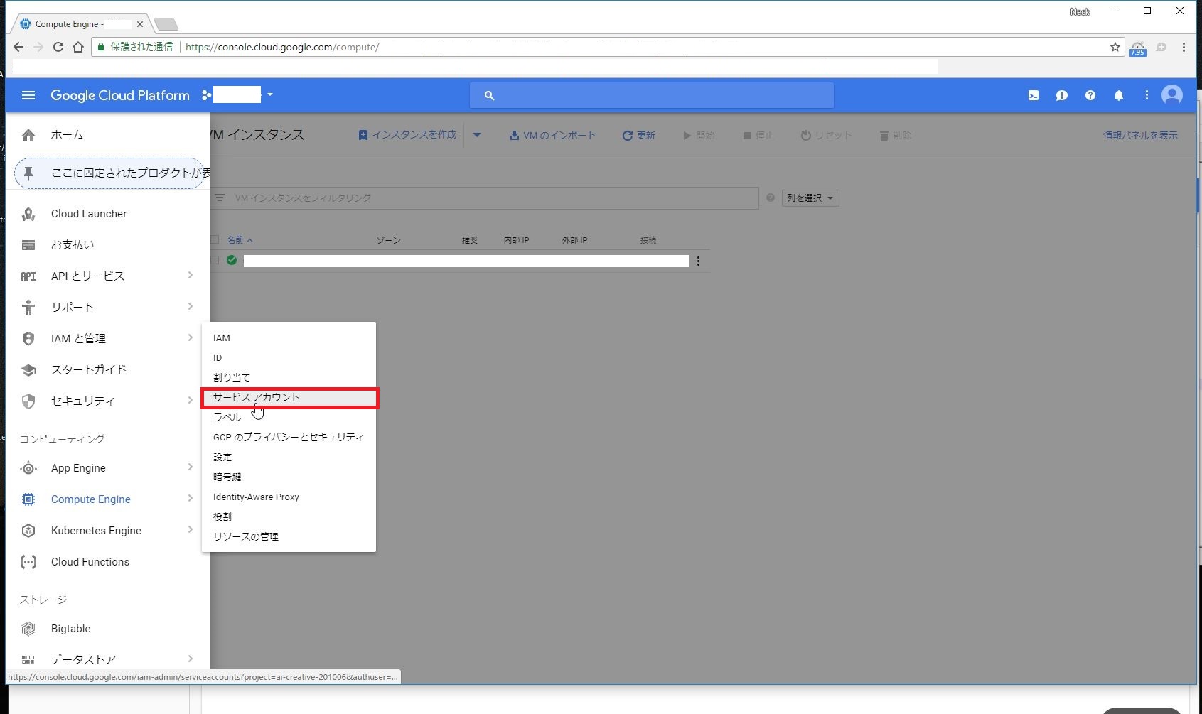Open the create instance dropdown arrow

[x=477, y=135]
